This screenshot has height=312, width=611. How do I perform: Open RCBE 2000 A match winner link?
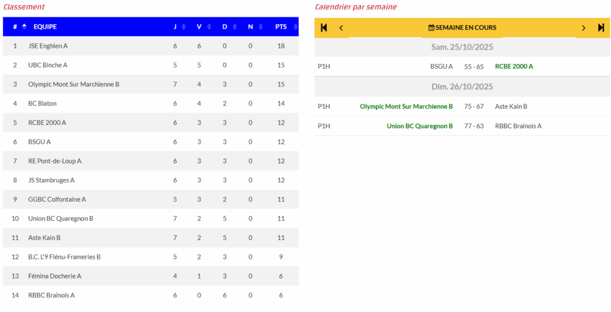point(514,66)
